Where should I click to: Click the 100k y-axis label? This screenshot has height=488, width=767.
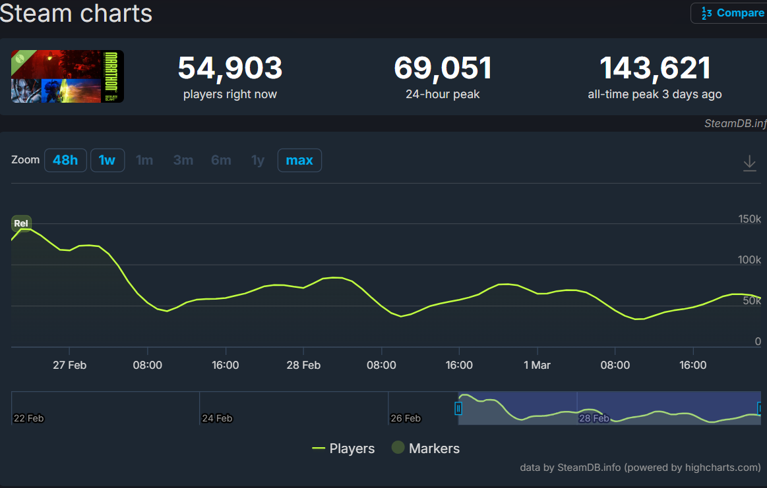(x=749, y=260)
